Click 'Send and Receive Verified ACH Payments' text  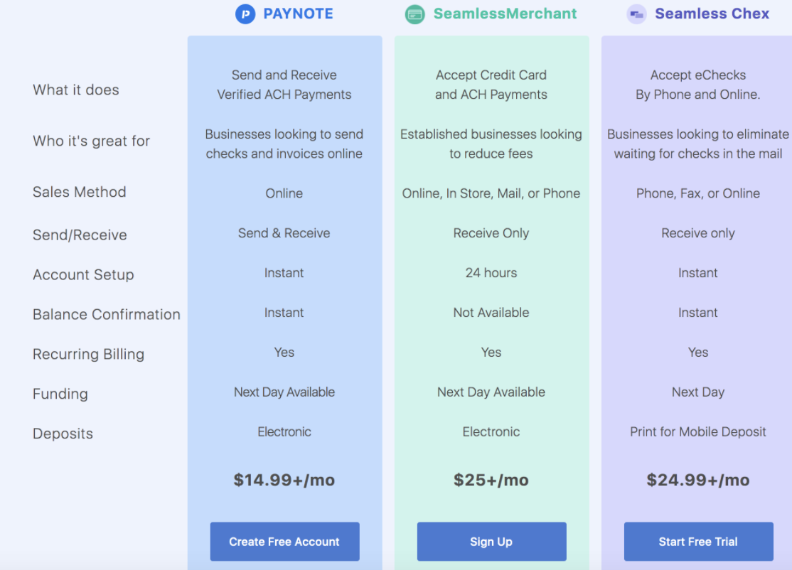(x=284, y=85)
